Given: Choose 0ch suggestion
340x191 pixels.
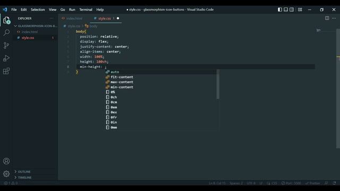Looking at the screenshot, I should coord(160,97).
